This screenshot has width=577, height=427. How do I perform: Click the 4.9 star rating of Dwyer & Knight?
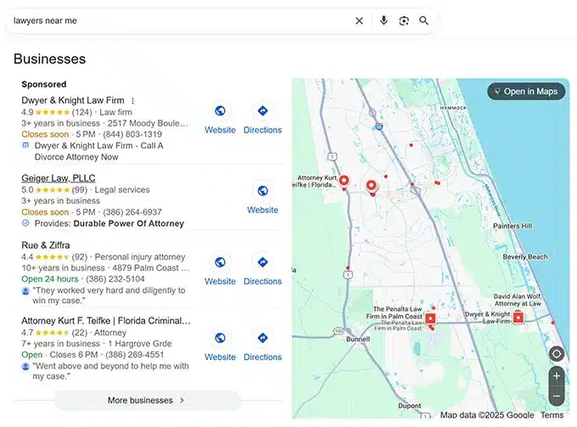tap(45, 112)
